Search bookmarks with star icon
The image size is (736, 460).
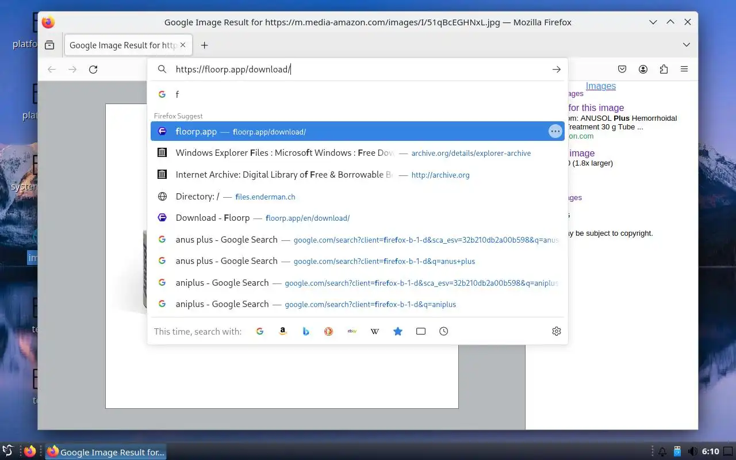(x=398, y=331)
